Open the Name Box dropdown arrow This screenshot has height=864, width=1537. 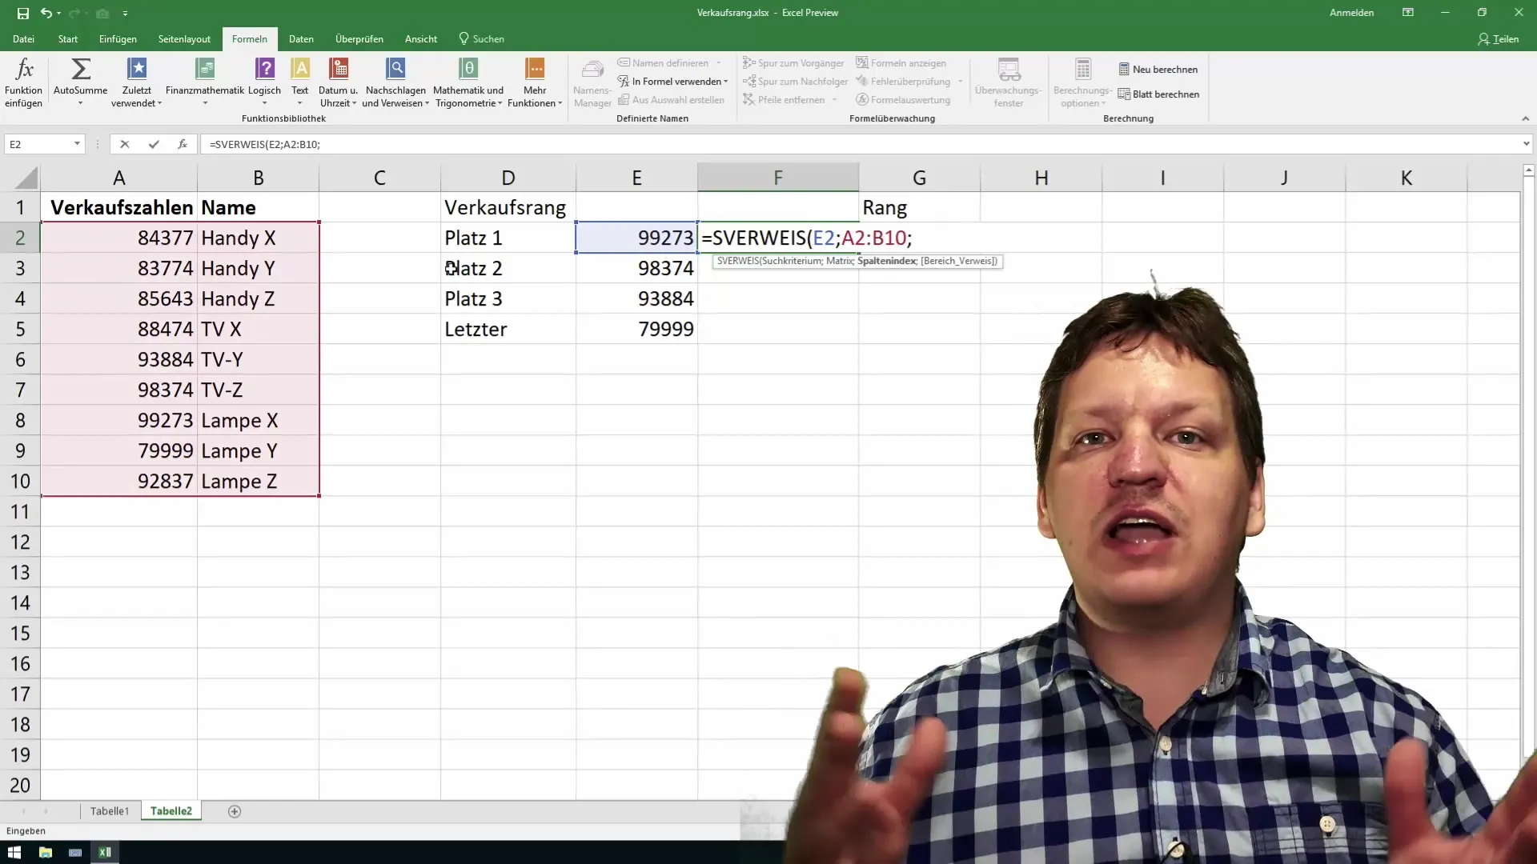pos(77,144)
